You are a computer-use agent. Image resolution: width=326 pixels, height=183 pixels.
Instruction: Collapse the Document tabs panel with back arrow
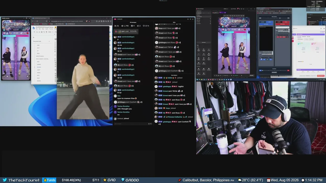click(x=34, y=37)
